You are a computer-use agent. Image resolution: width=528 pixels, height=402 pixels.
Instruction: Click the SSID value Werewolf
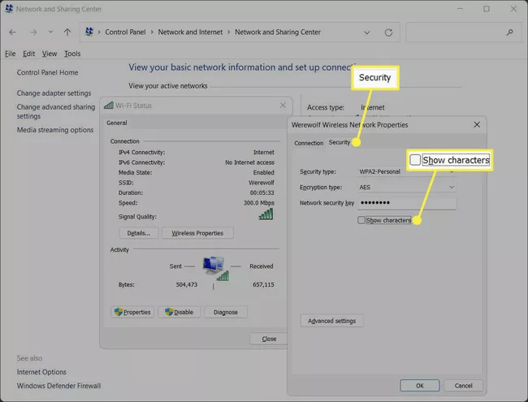click(262, 183)
